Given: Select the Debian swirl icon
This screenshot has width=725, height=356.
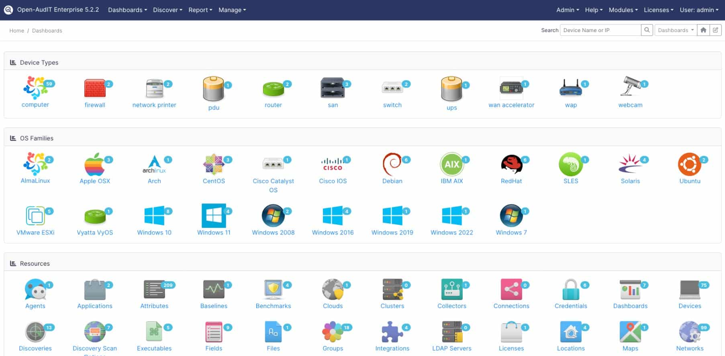Looking at the screenshot, I should pos(392,164).
